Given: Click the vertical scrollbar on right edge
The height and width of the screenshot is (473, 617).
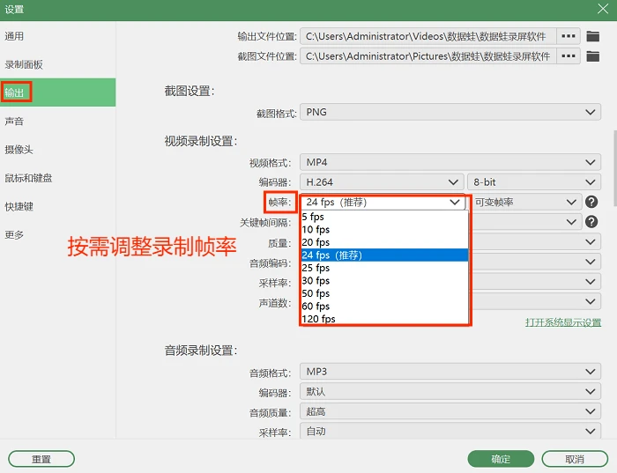Looking at the screenshot, I should tap(614, 168).
